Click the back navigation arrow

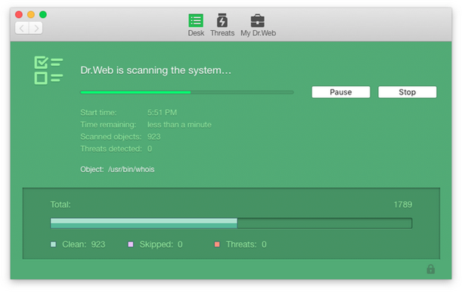(22, 28)
